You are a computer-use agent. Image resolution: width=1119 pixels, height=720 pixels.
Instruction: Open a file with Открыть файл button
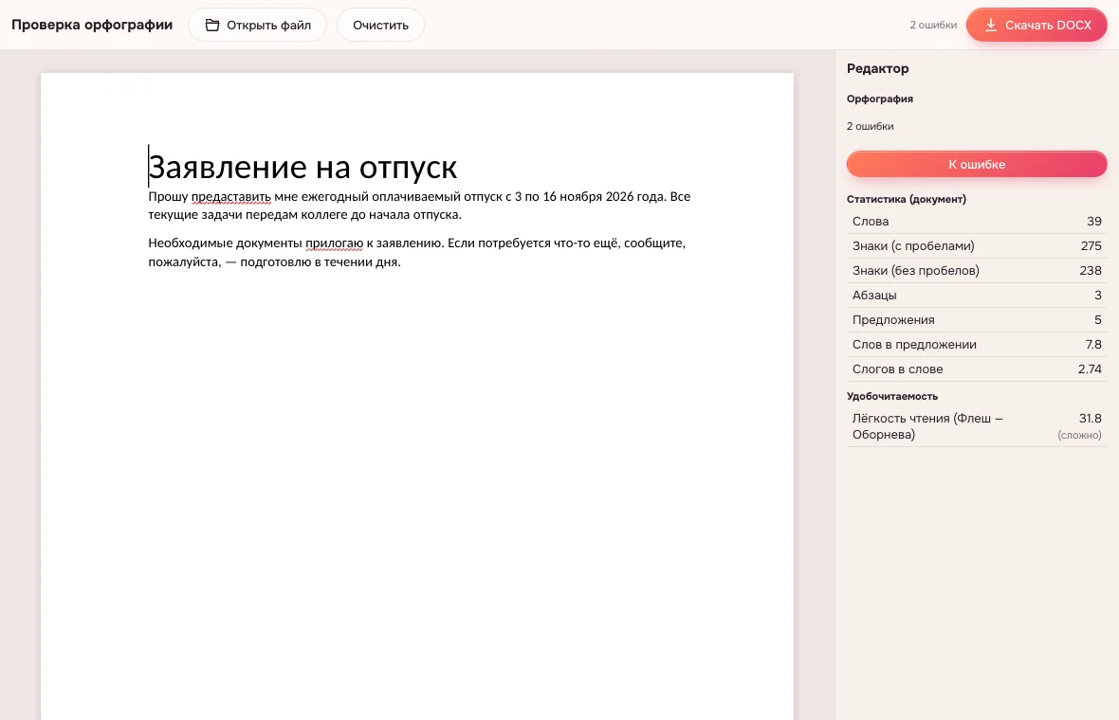click(x=258, y=25)
